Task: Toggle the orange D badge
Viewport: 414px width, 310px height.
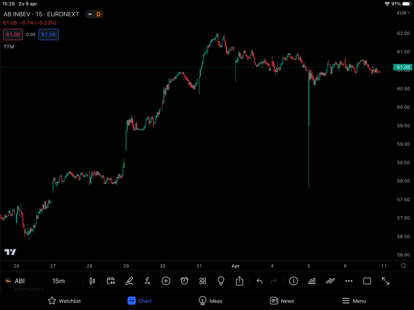Action: click(x=98, y=14)
